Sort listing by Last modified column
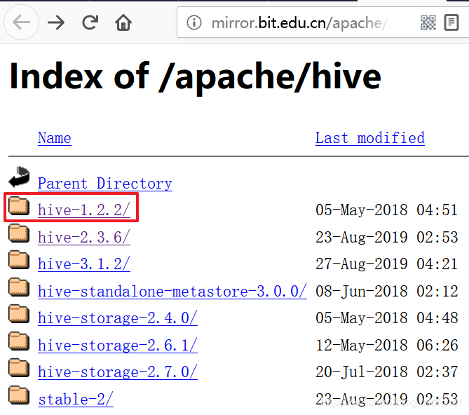The image size is (469, 415). pos(370,138)
